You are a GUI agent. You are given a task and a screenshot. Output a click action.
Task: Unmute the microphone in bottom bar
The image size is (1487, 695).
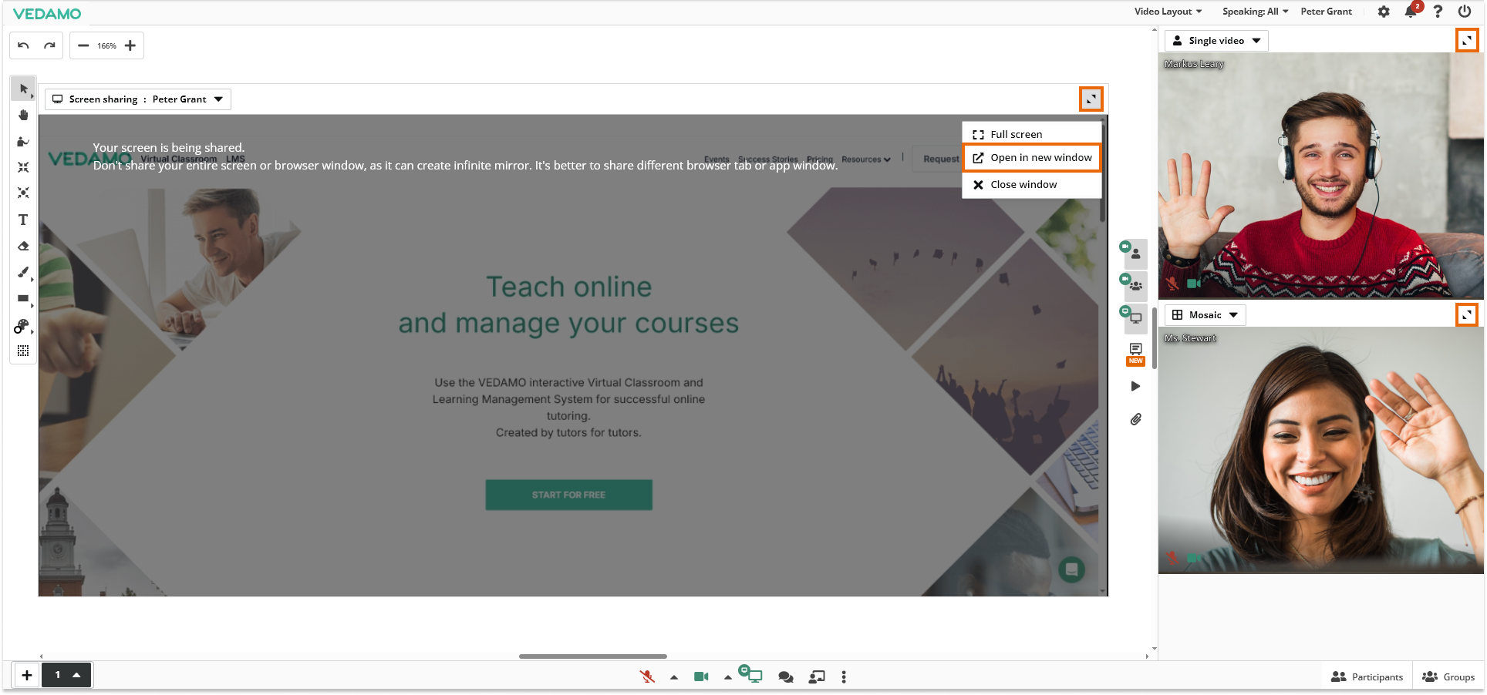tap(647, 677)
